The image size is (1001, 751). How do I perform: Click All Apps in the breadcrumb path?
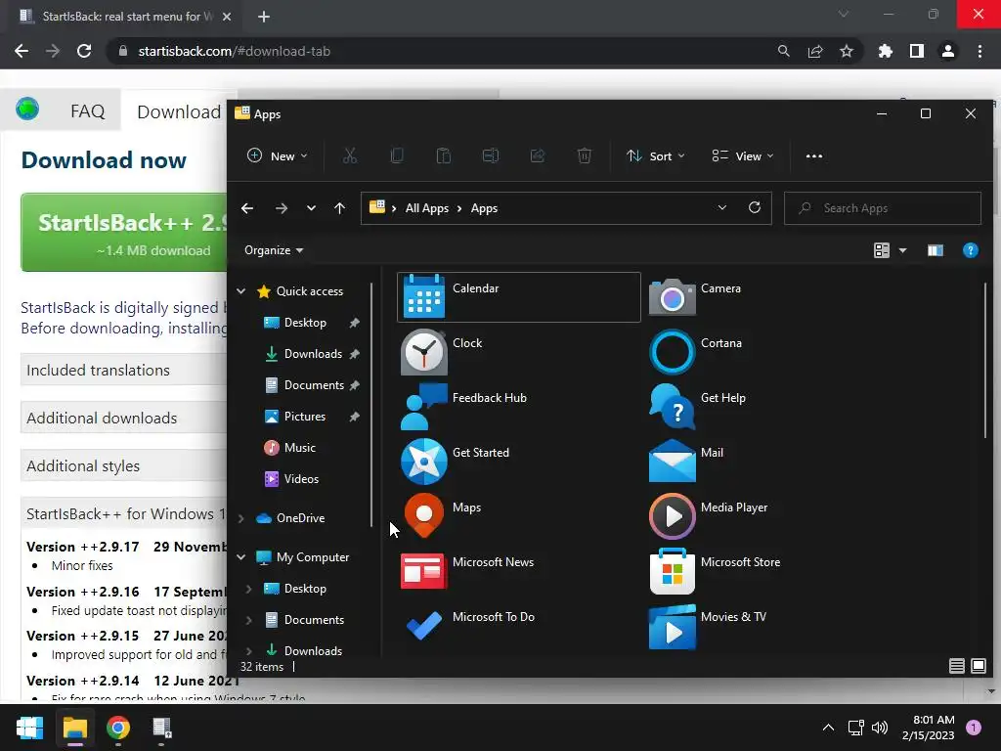(427, 208)
